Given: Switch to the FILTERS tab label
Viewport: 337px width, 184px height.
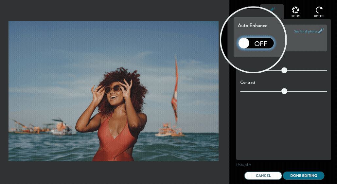Looking at the screenshot, I should pos(295,16).
